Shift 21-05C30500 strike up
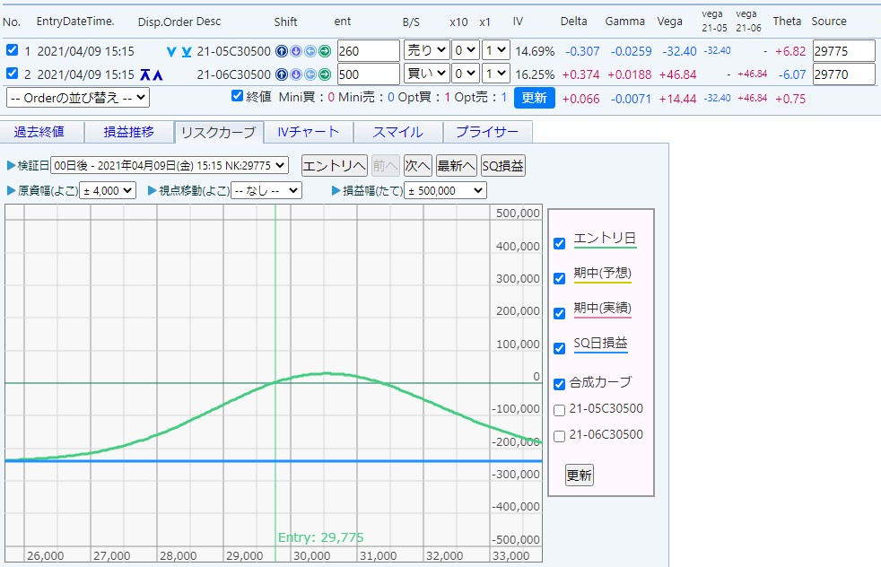 (x=282, y=51)
